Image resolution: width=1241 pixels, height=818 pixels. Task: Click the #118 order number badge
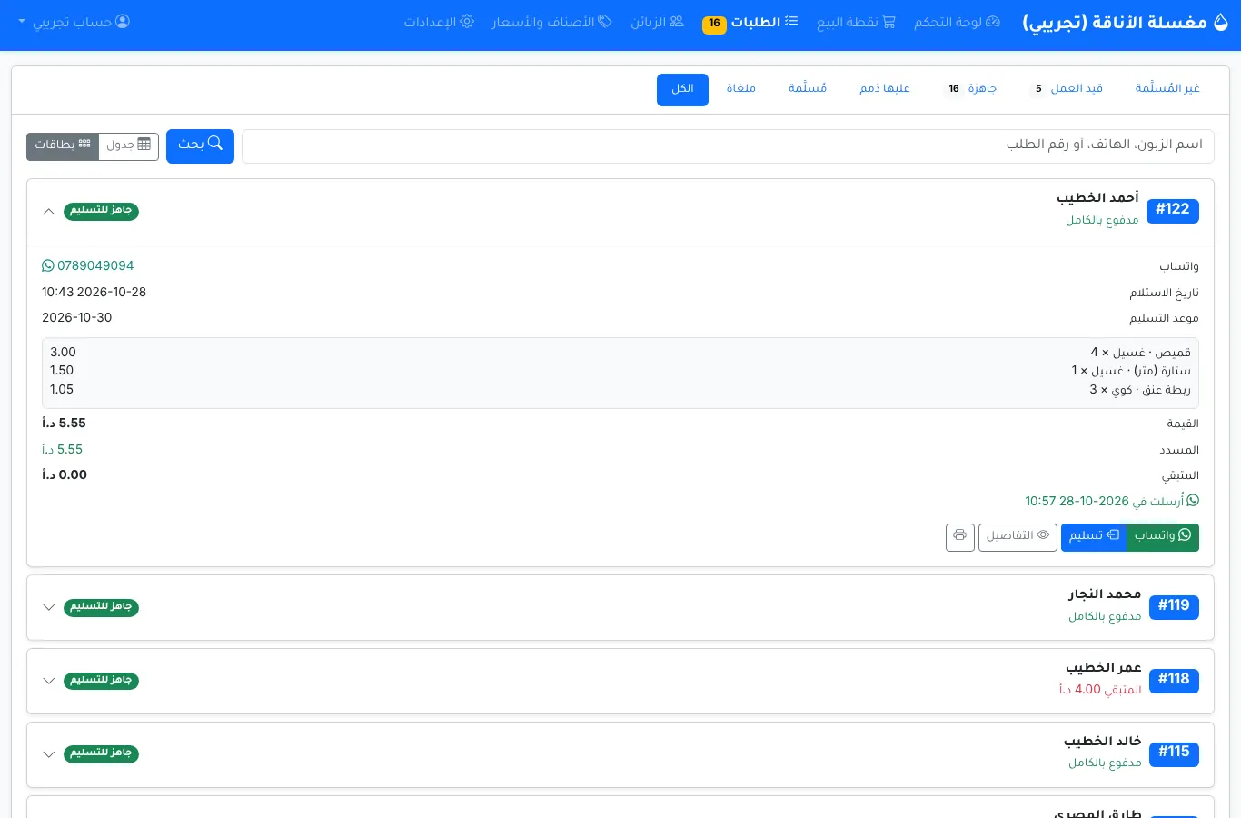point(1174,681)
